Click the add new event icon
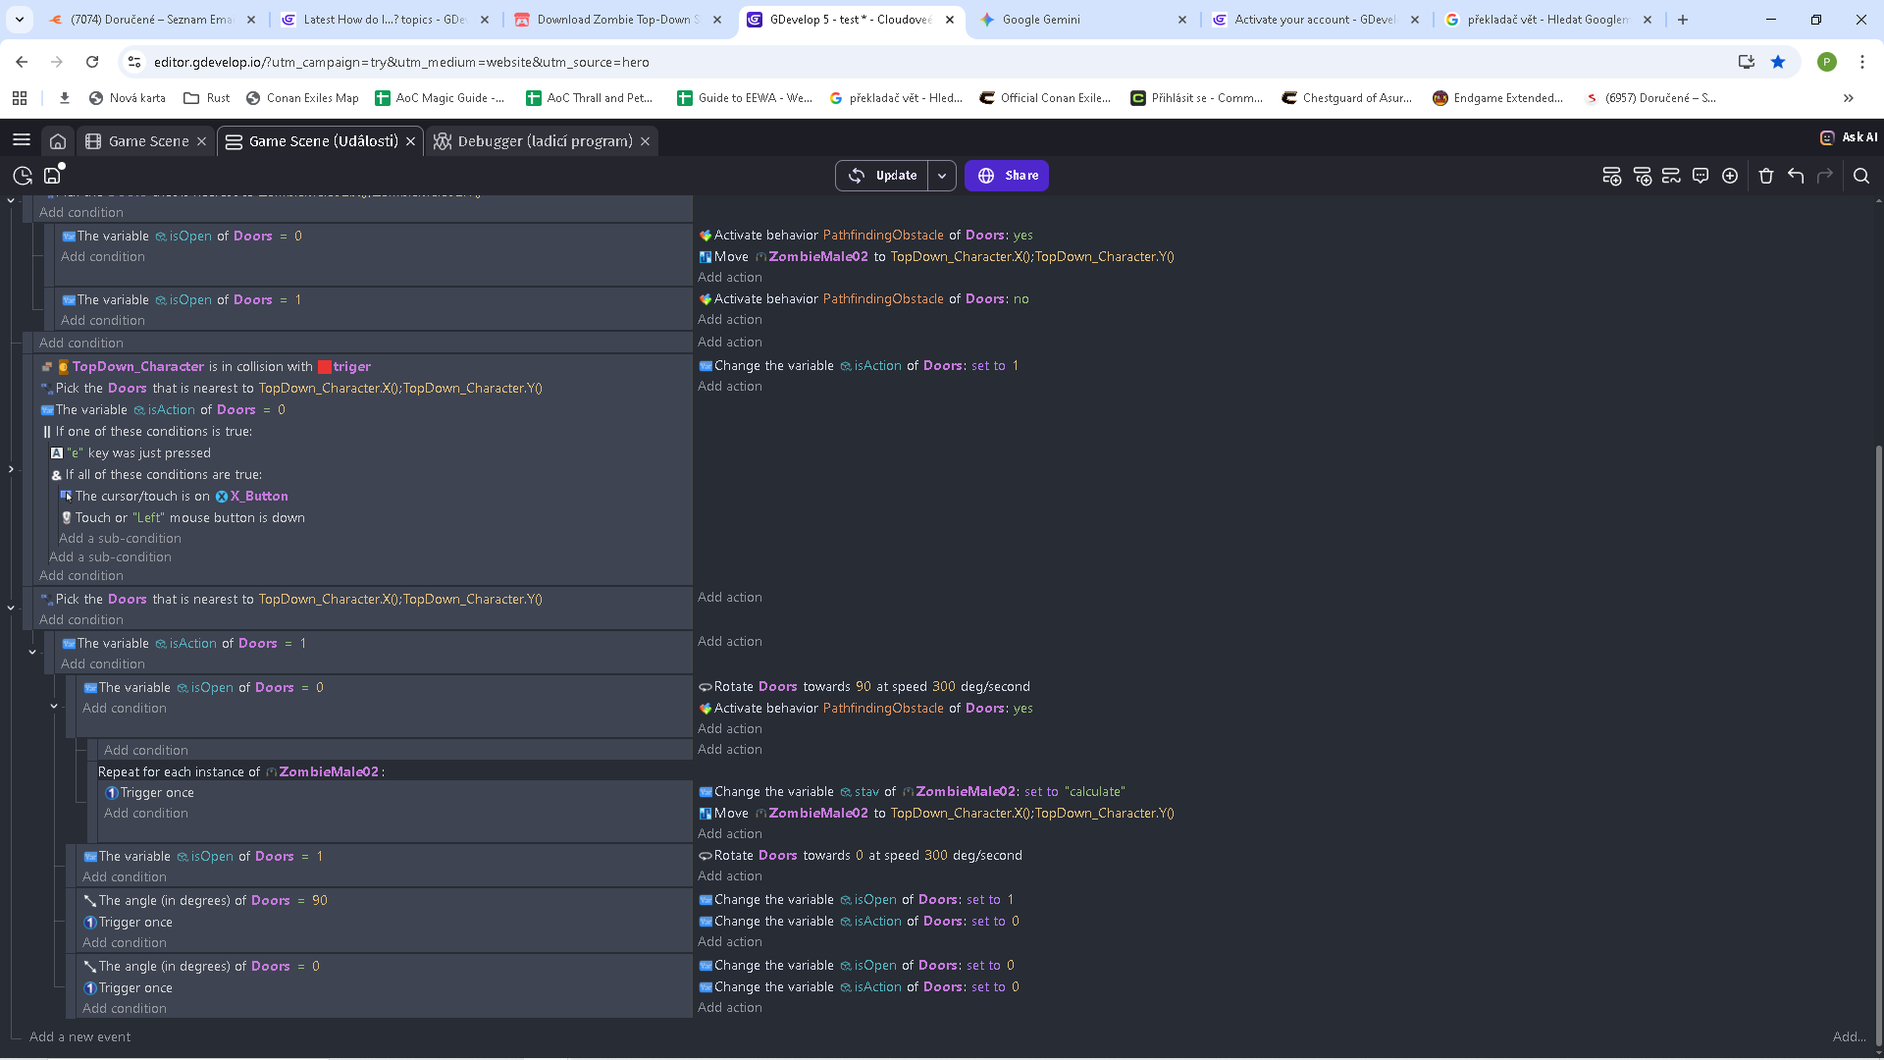The width and height of the screenshot is (1884, 1060). pos(1611,176)
